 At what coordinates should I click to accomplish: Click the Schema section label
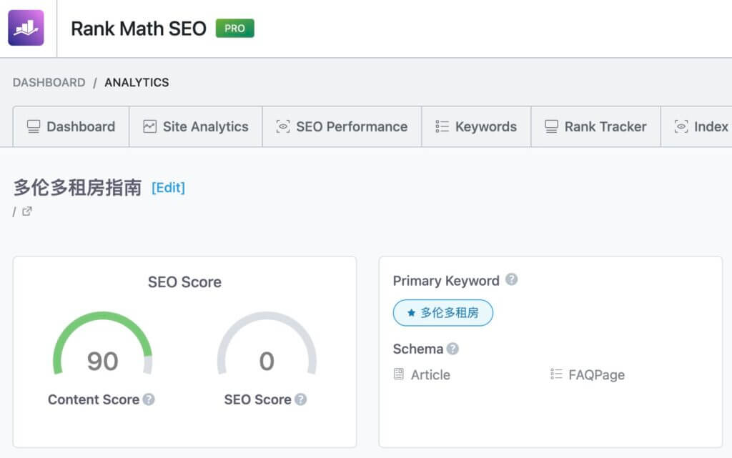[417, 349]
